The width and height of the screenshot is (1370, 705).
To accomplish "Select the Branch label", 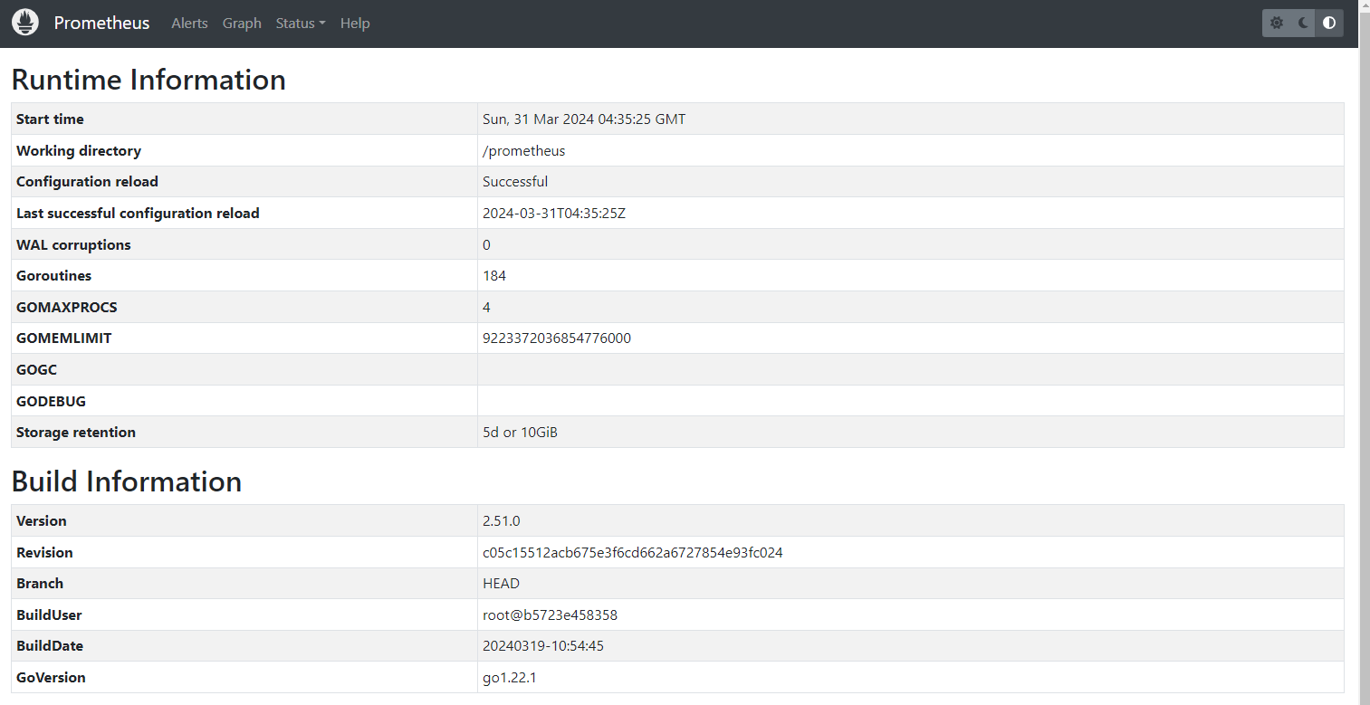I will [x=40, y=584].
